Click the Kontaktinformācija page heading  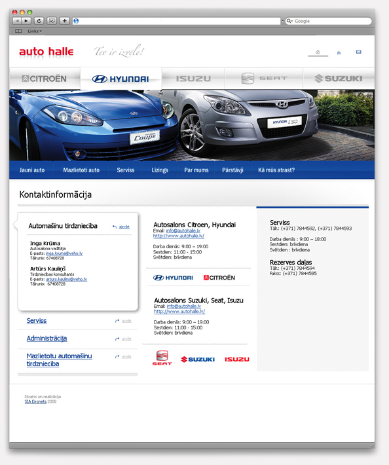pos(56,195)
